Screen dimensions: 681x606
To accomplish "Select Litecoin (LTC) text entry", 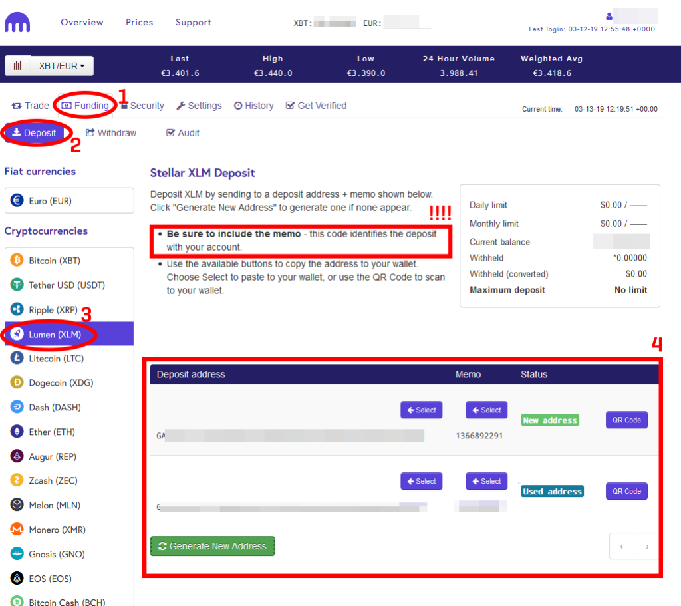I will coord(57,359).
